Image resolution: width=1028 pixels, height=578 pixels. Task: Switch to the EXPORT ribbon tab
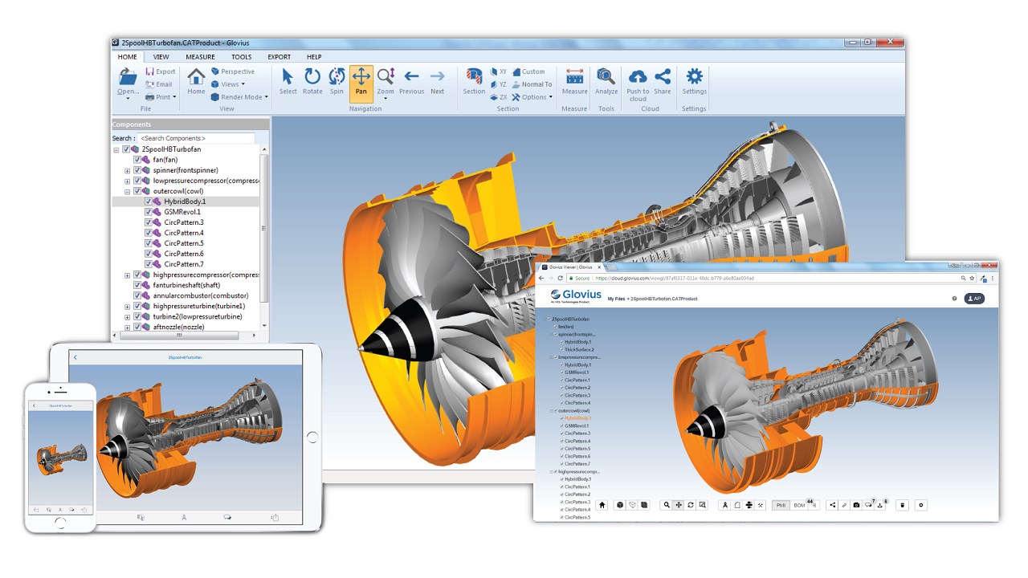point(279,57)
